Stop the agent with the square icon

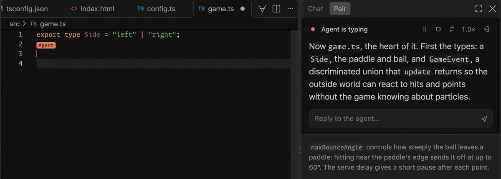pos(438,29)
